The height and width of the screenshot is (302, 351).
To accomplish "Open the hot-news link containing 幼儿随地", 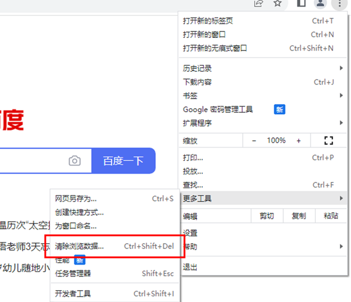I will (x=25, y=268).
